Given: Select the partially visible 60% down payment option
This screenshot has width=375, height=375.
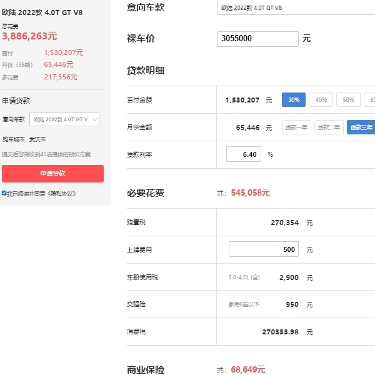Looking at the screenshot, I should pos(370,100).
